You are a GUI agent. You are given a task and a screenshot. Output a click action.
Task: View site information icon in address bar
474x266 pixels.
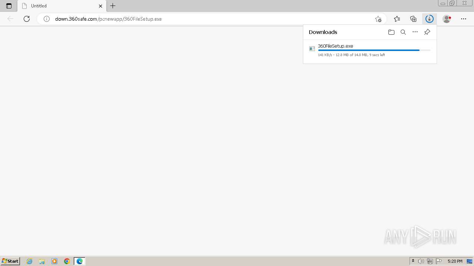pos(47,19)
